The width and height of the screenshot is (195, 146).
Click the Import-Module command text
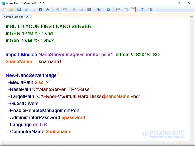click(x=21, y=55)
